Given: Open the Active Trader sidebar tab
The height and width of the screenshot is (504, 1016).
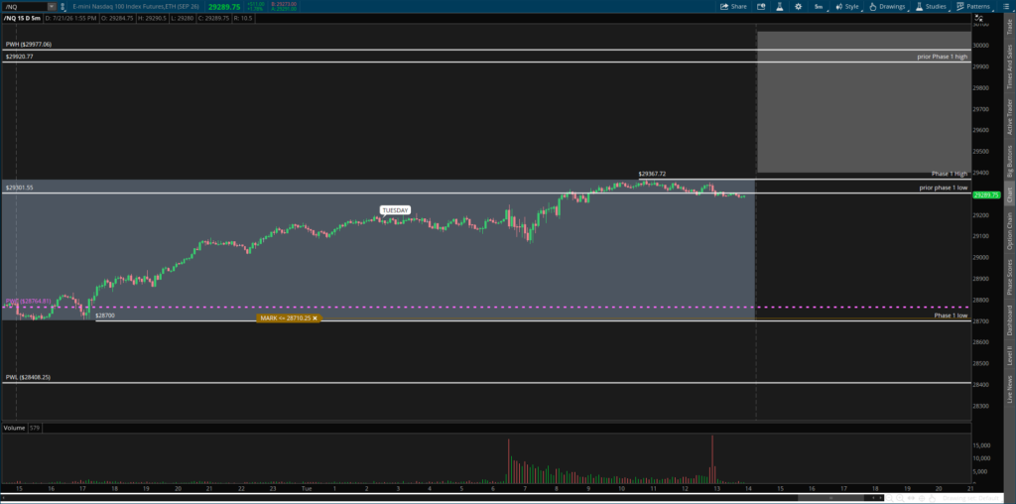Looking at the screenshot, I should [x=1009, y=117].
